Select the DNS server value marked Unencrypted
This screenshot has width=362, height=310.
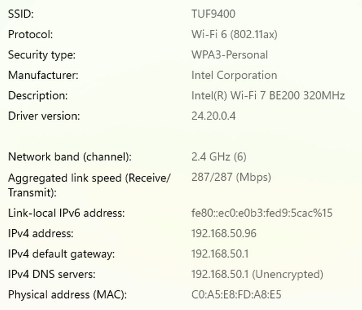click(x=257, y=274)
